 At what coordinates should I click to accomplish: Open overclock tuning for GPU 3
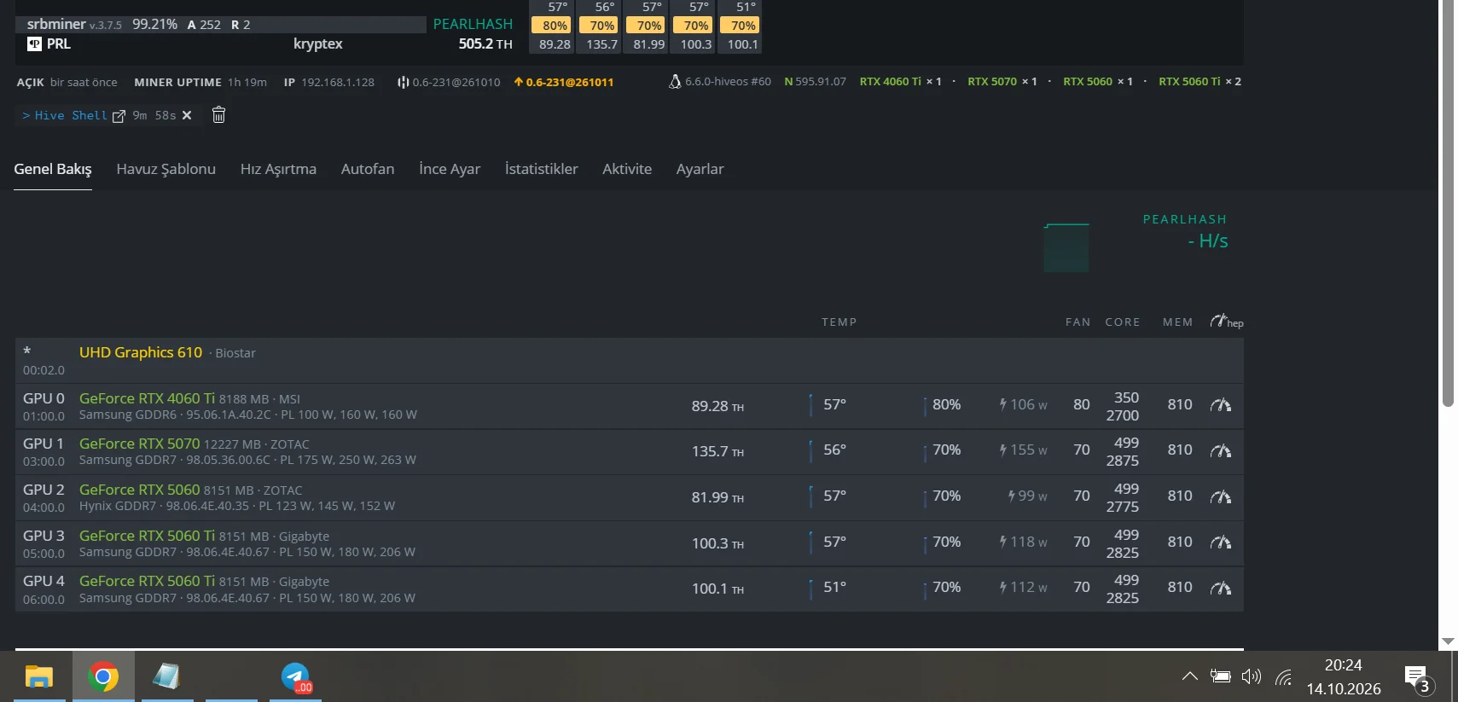(x=1221, y=542)
